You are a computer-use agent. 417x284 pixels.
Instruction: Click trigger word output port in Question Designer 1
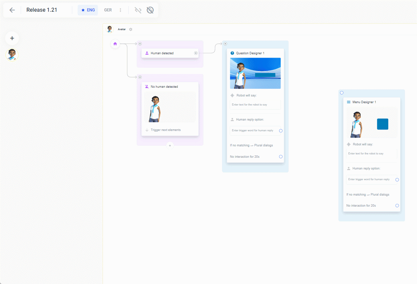click(x=281, y=131)
